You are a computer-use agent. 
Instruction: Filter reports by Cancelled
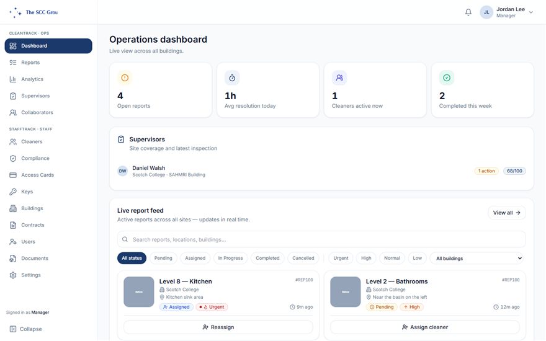pos(303,258)
